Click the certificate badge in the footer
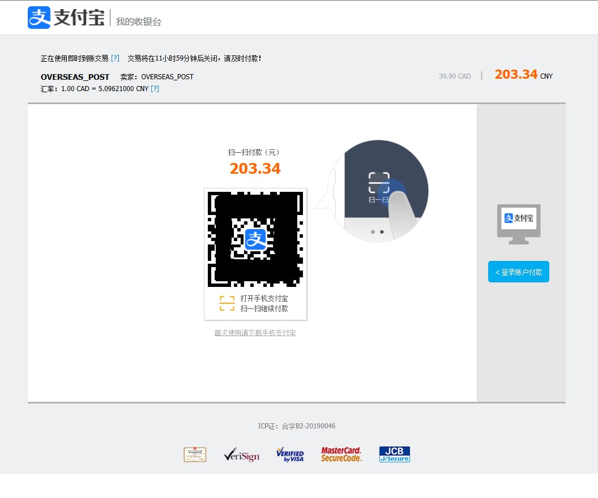Viewport: 598px width, 498px height. click(x=195, y=454)
